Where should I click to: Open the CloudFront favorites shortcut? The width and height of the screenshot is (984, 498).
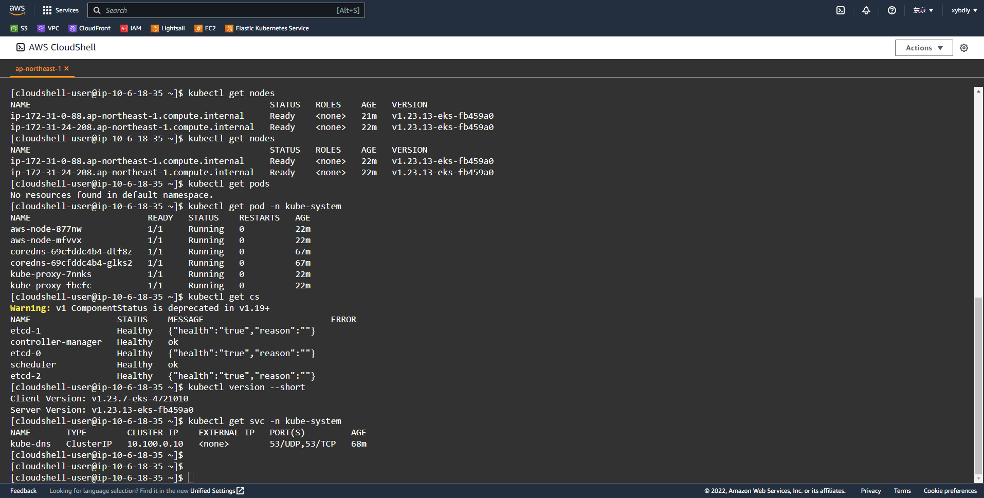[x=89, y=28]
